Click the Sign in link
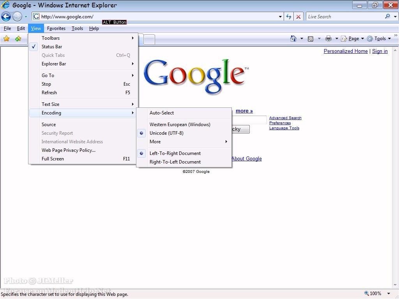 tap(380, 51)
